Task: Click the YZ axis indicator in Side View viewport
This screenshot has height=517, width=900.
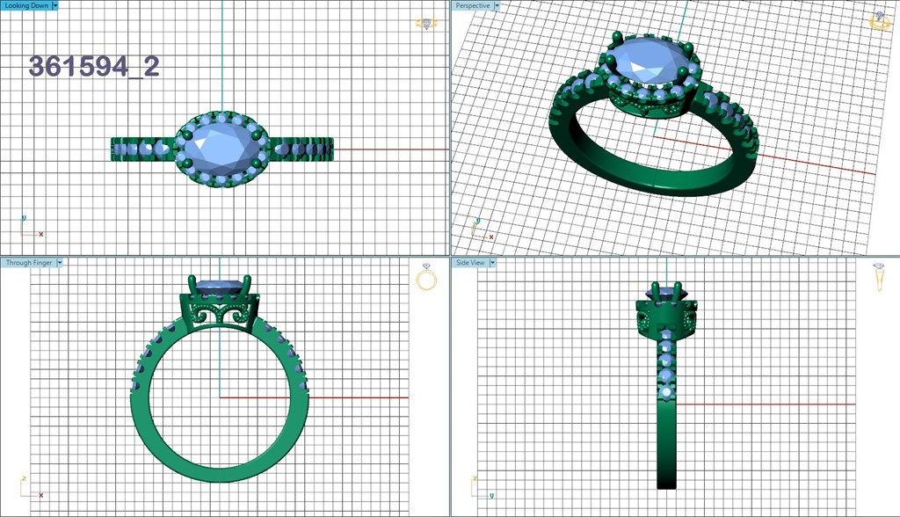Action: tap(483, 486)
